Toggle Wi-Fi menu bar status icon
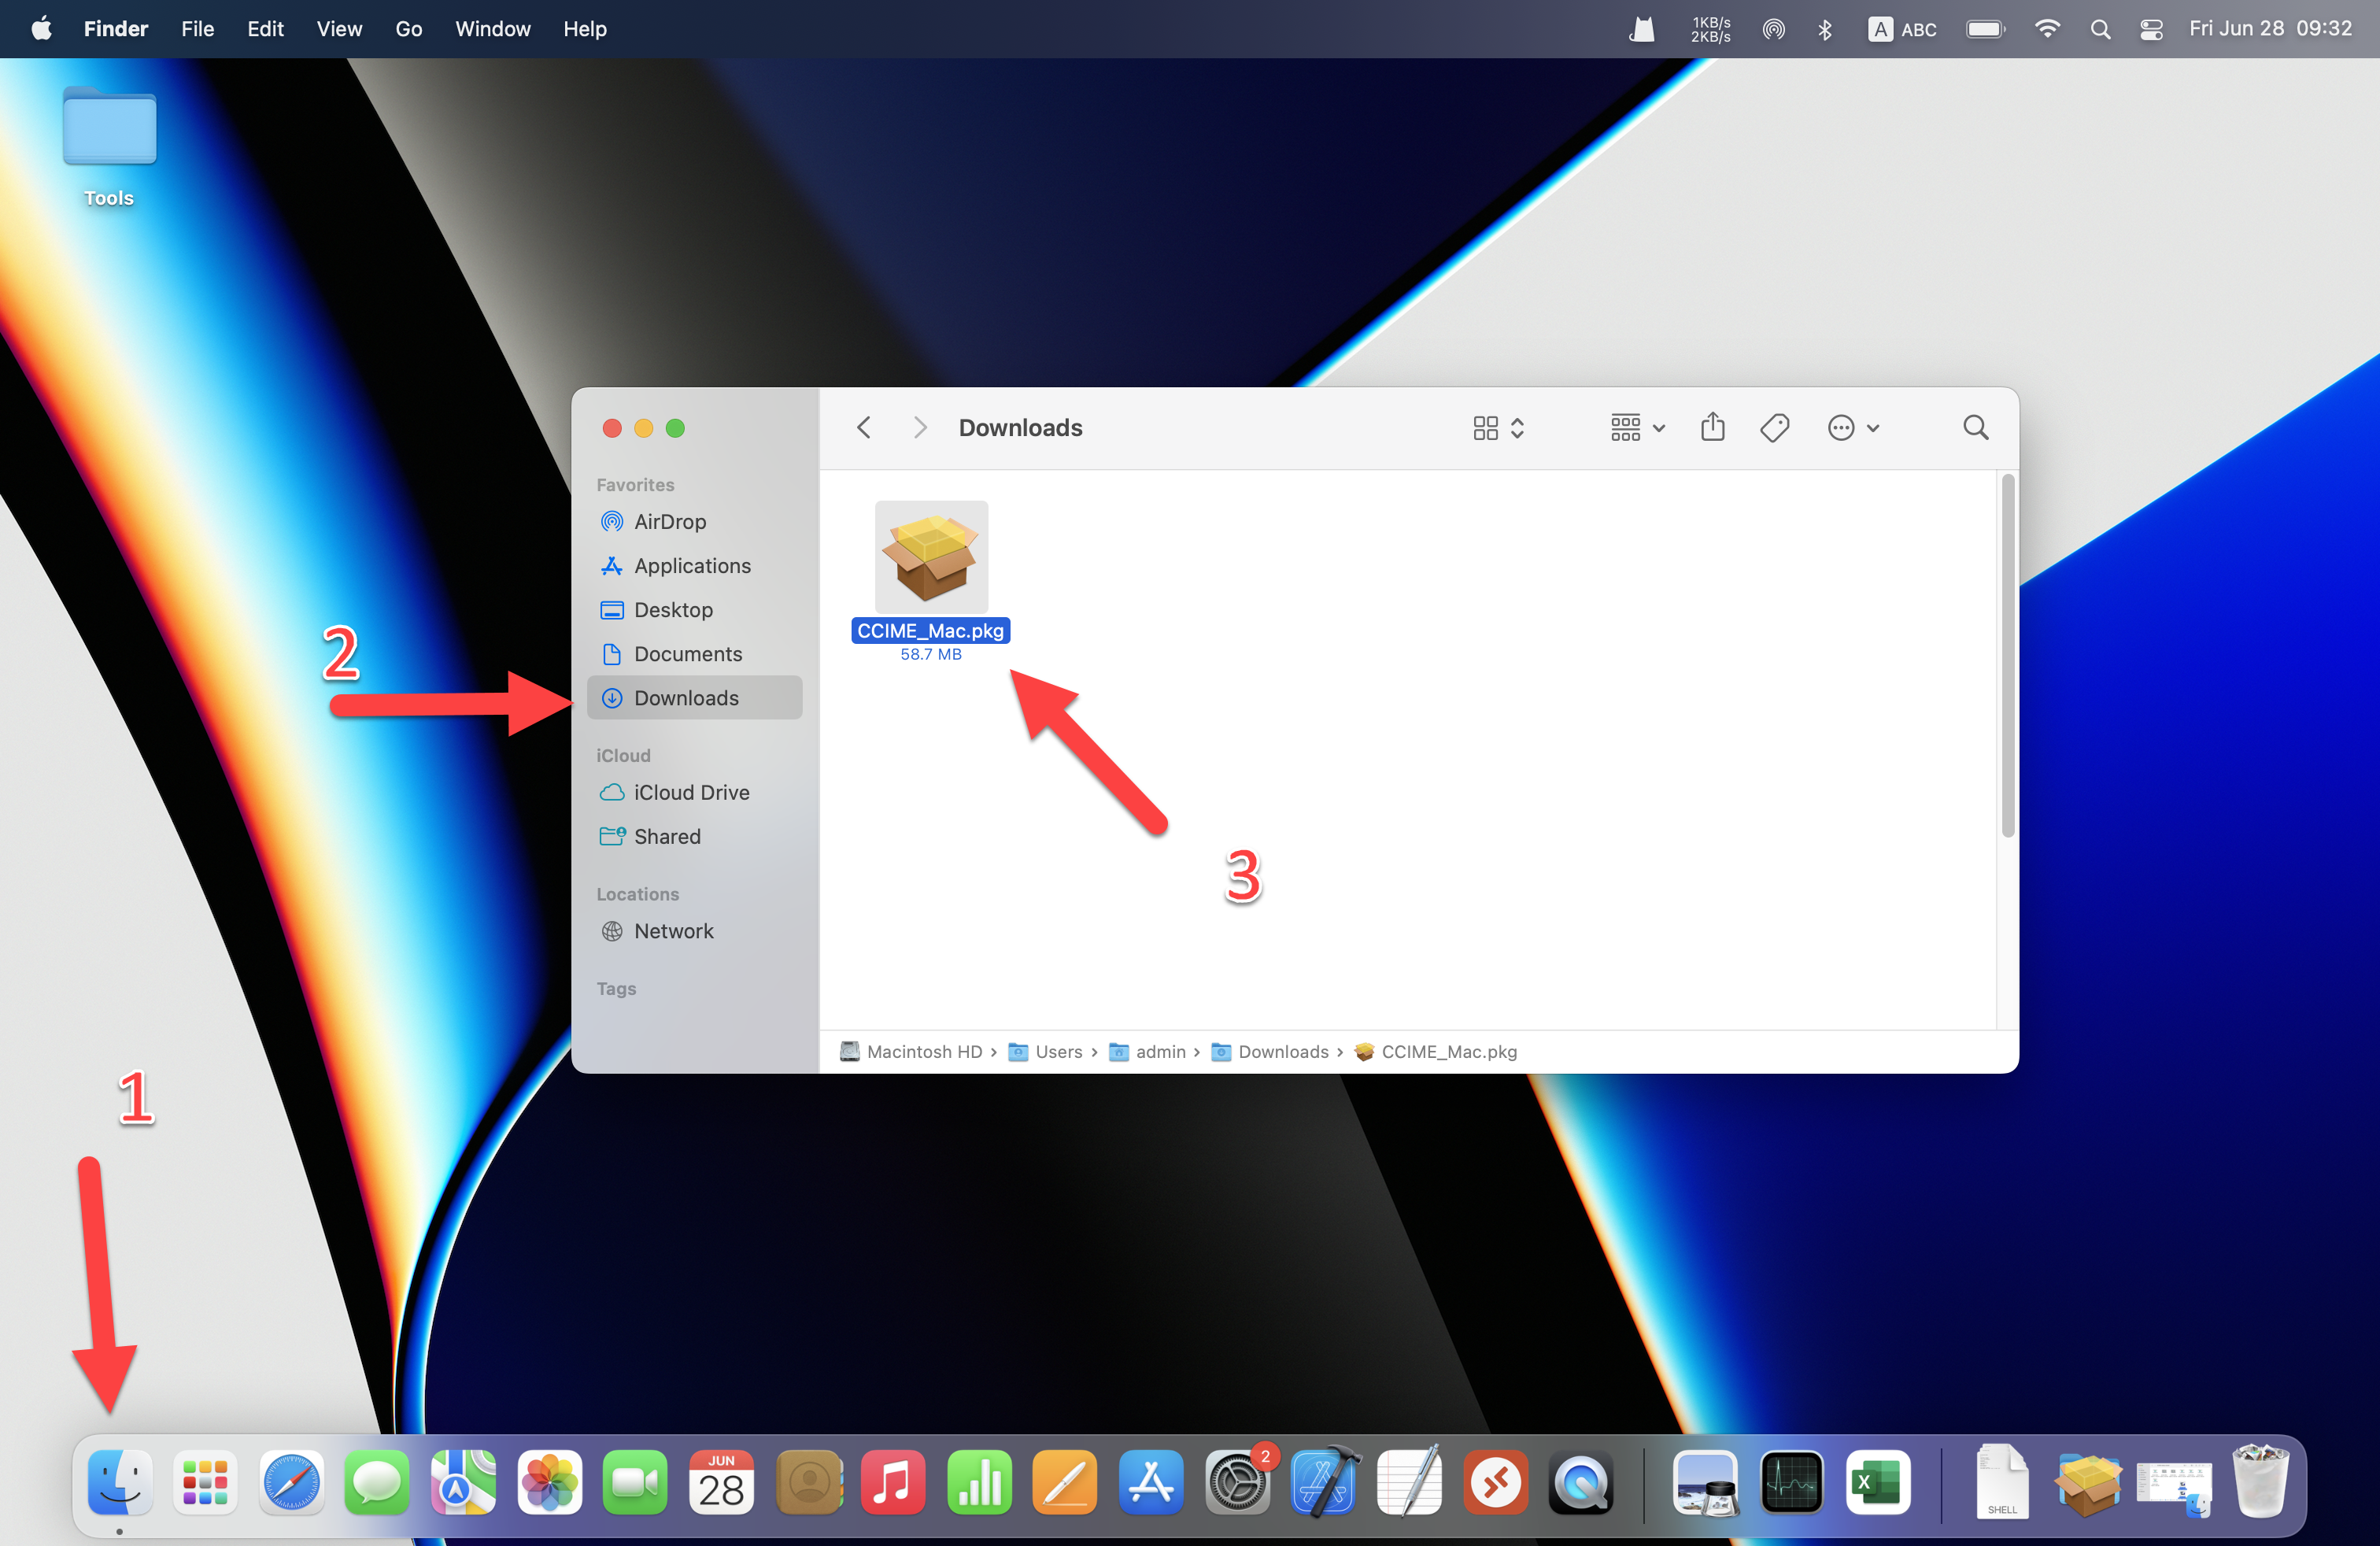2380x1546 pixels. click(2047, 29)
